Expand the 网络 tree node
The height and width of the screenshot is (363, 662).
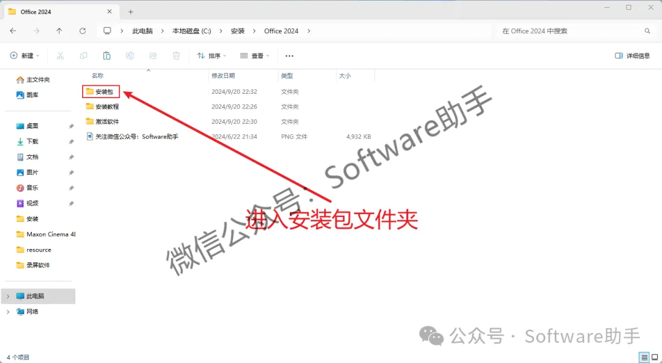point(8,312)
